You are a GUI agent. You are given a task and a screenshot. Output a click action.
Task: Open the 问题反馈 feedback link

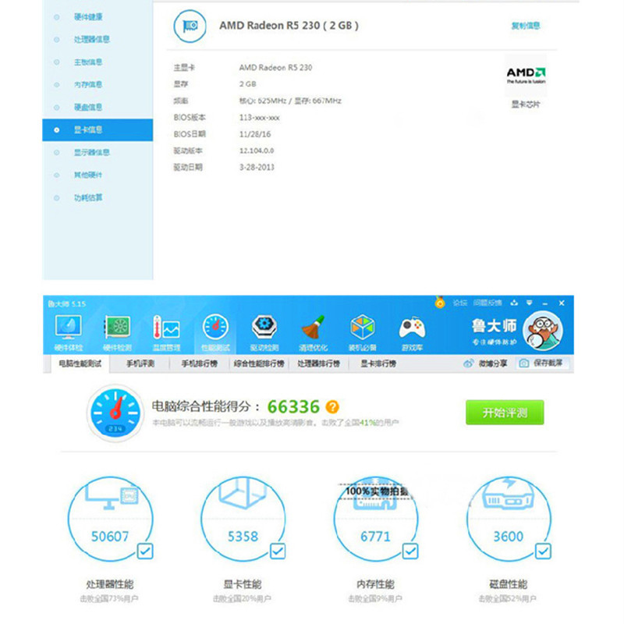[487, 303]
